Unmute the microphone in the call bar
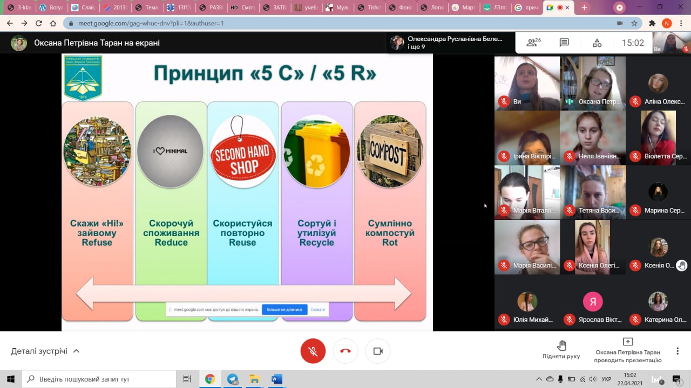This screenshot has width=691, height=388. click(x=313, y=351)
